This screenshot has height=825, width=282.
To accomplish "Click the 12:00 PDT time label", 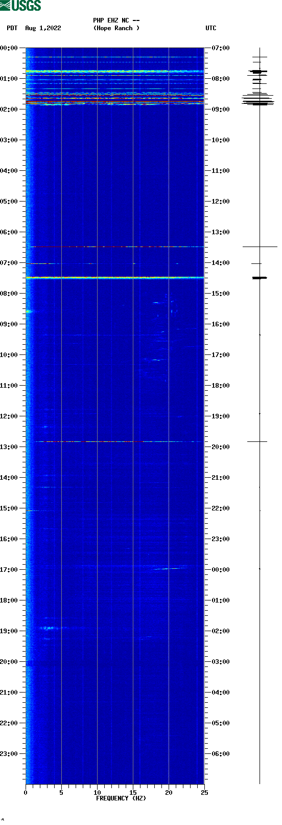I will pos(9,416).
